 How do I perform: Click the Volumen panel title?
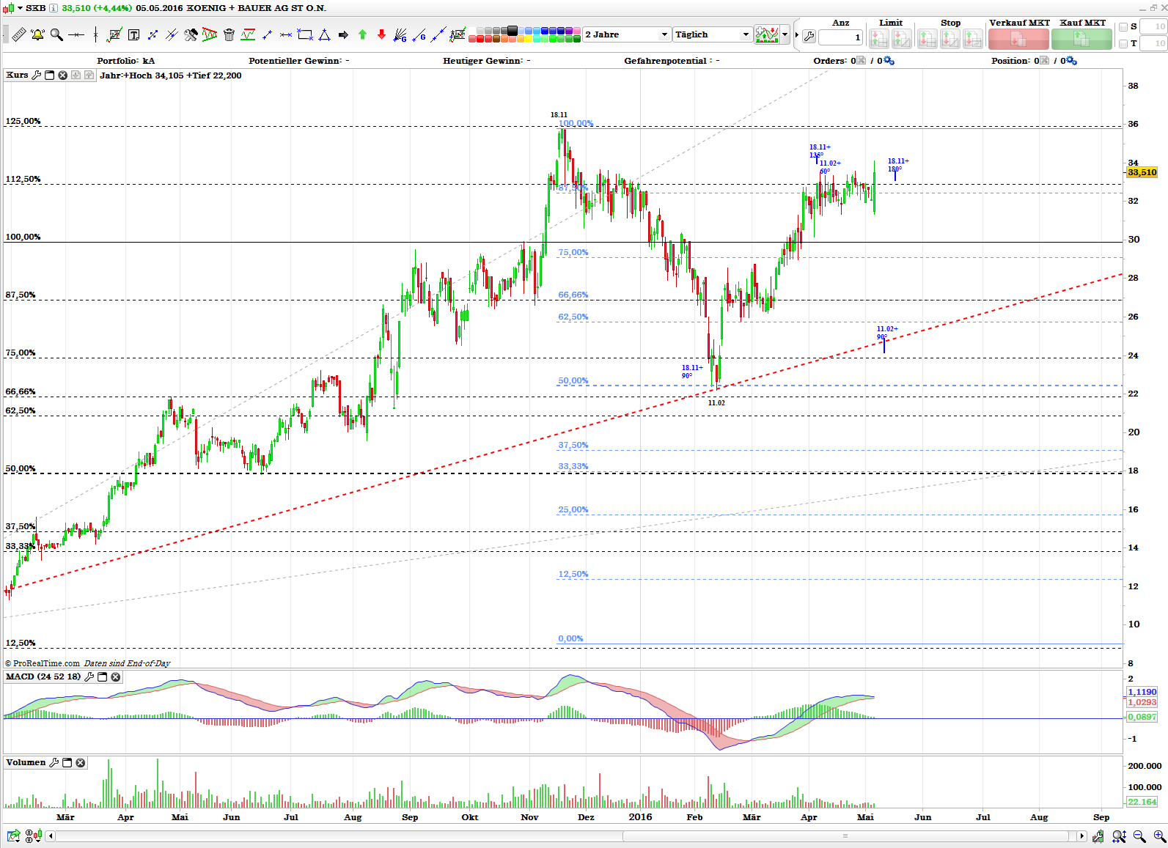tap(26, 762)
